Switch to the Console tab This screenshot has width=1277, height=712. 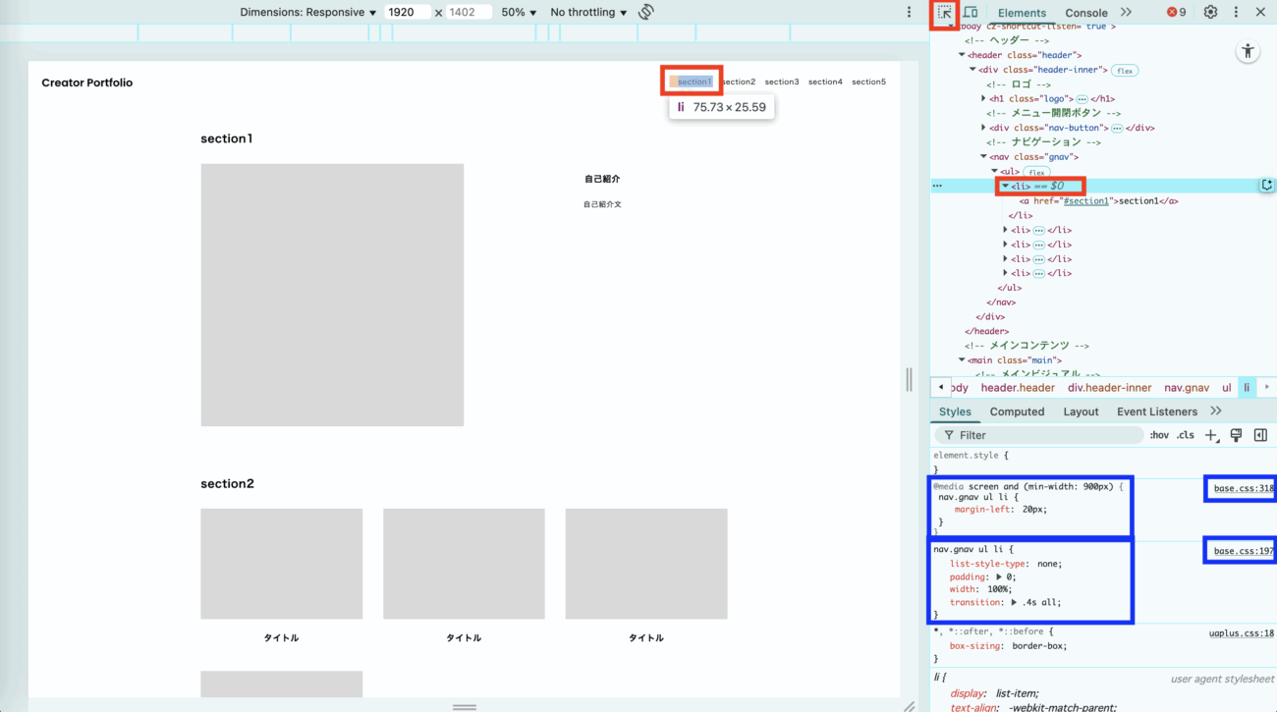pyautogui.click(x=1085, y=13)
